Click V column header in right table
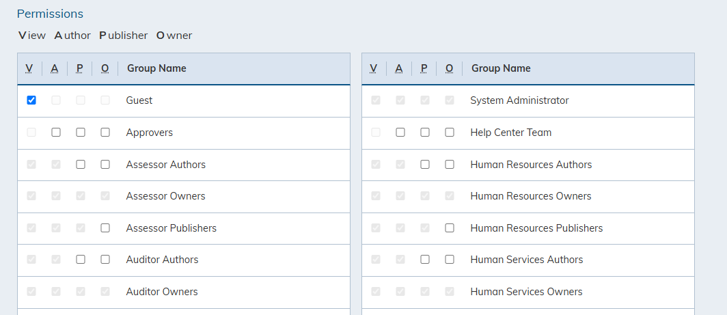727x315 pixels. [374, 68]
